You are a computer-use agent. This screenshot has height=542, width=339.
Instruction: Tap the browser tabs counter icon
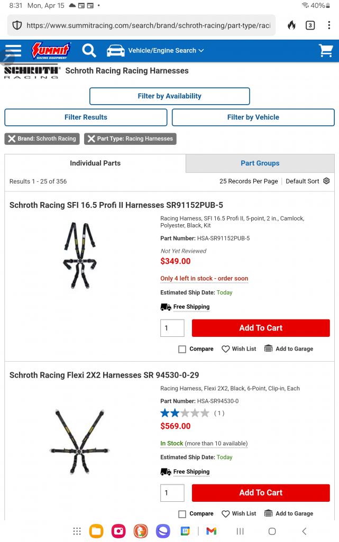coord(310,25)
